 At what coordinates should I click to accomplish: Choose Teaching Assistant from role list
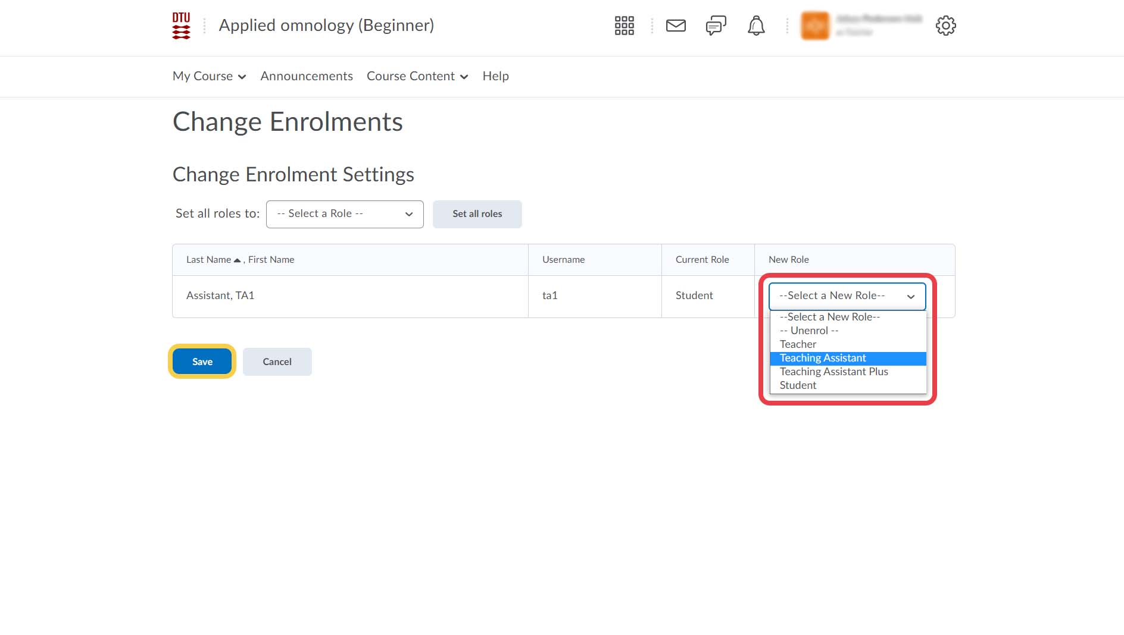point(823,358)
